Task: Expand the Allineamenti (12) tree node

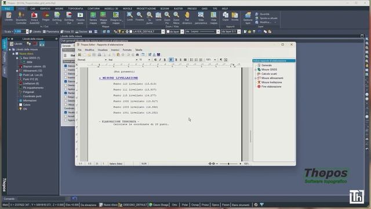Action: click(x=17, y=71)
